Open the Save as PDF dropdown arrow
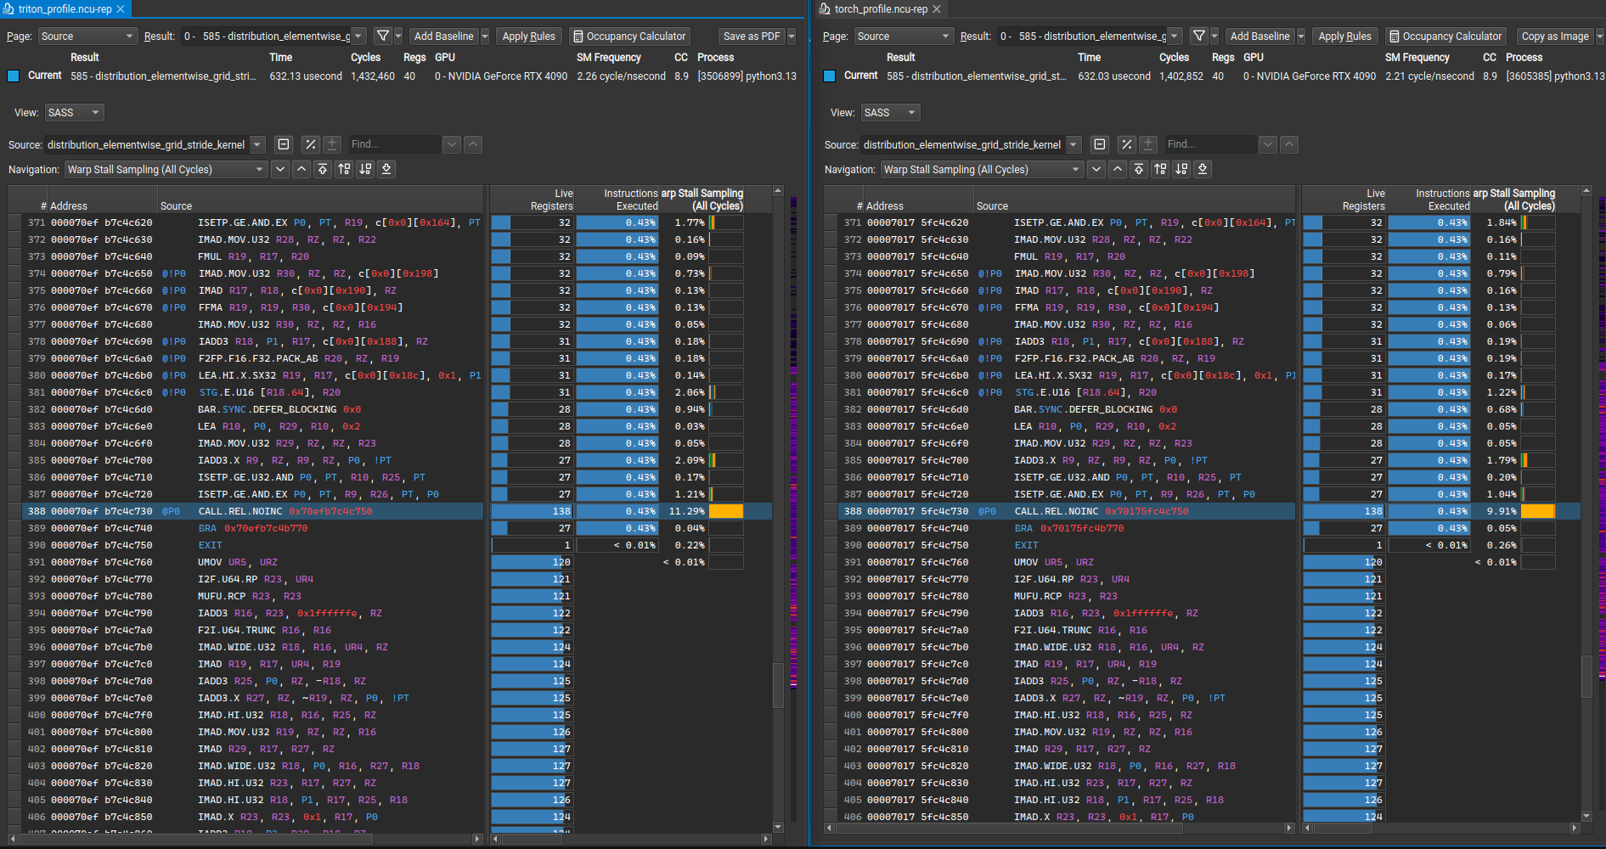This screenshot has height=849, width=1606. 792,37
